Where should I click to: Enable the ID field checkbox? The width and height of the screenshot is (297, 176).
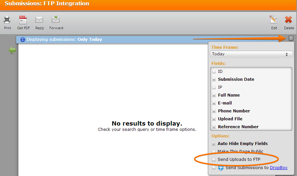(214, 72)
